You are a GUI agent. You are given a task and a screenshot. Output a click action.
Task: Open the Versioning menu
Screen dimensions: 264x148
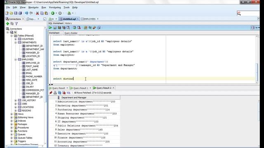click(x=55, y=7)
